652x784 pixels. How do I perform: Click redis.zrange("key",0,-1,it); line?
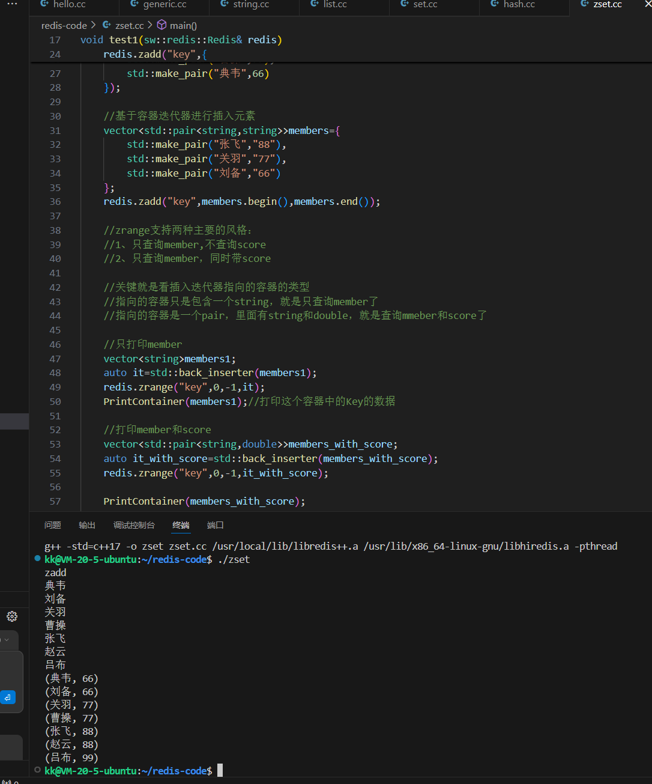click(184, 387)
